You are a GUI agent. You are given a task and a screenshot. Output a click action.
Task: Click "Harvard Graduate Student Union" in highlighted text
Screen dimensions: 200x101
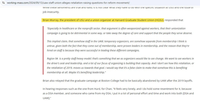(x=130, y=20)
